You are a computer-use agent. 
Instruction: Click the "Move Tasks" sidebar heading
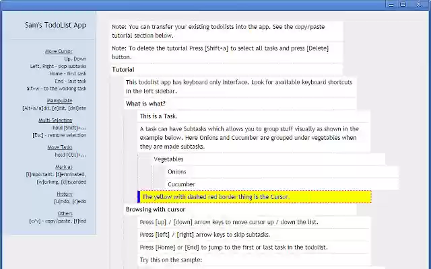point(60,147)
